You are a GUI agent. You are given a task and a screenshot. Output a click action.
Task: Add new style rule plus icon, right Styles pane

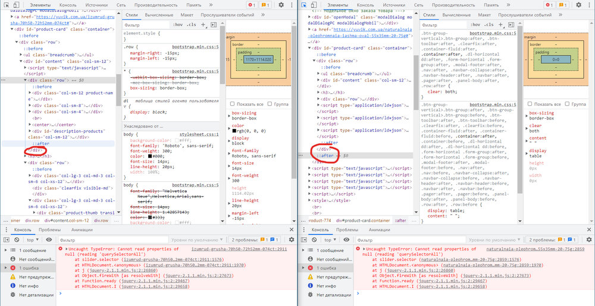500,24
